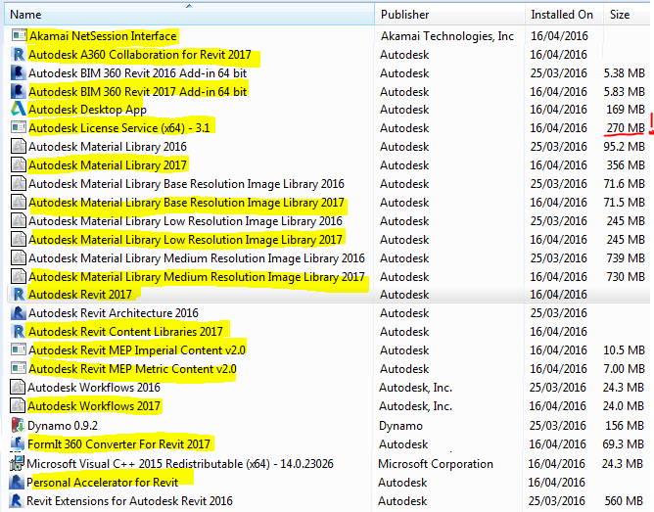Click the 270 MB size value
This screenshot has height=512, width=654.
point(626,128)
